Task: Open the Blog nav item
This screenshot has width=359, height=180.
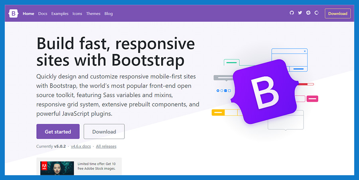Action: 108,14
